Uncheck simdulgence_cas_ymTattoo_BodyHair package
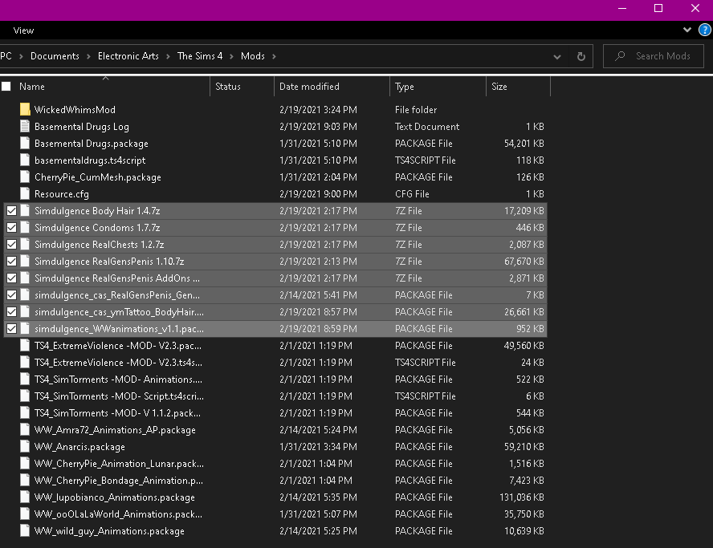The image size is (713, 548). pyautogui.click(x=12, y=312)
